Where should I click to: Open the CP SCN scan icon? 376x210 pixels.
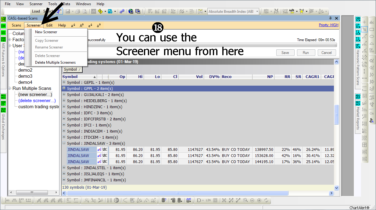(358, 26)
